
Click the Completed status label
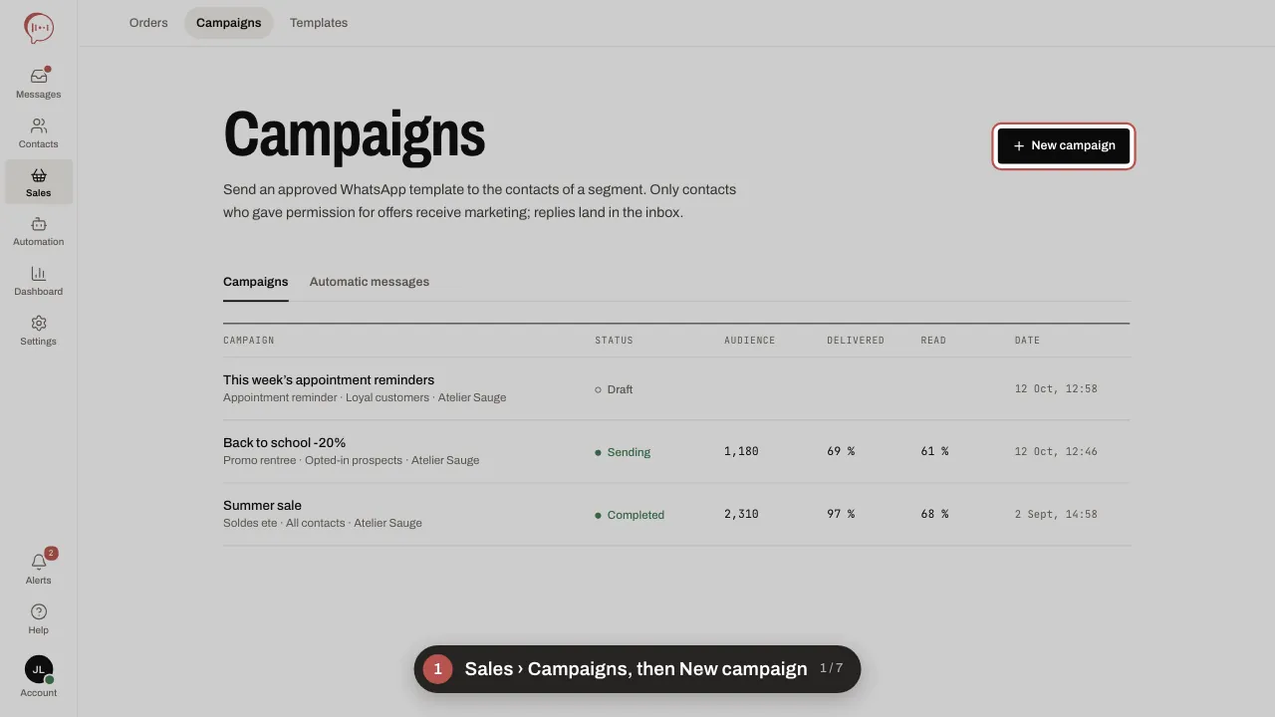click(x=630, y=515)
